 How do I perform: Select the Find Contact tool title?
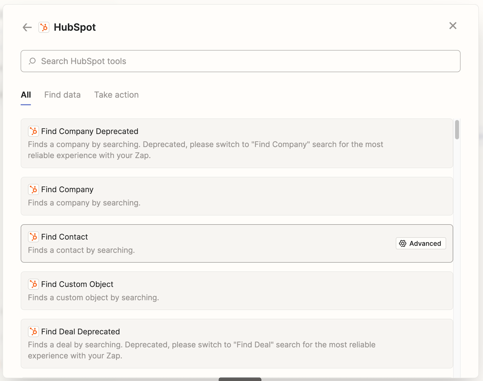click(x=65, y=237)
